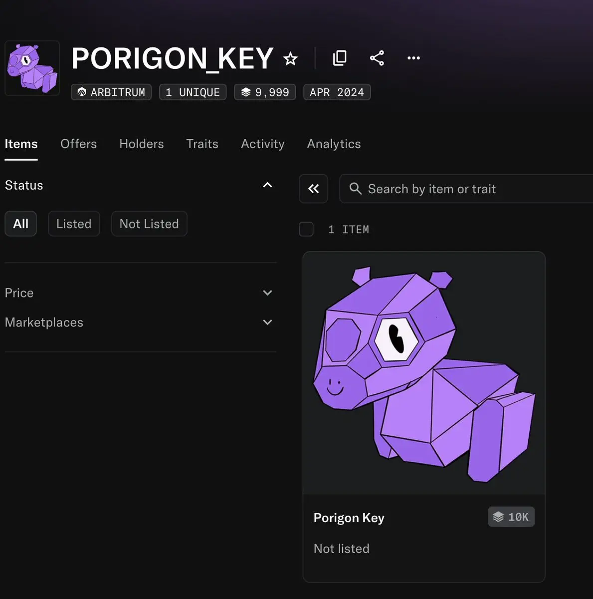The image size is (593, 599).
Task: Click the 10K supply badge on card
Action: pos(511,517)
